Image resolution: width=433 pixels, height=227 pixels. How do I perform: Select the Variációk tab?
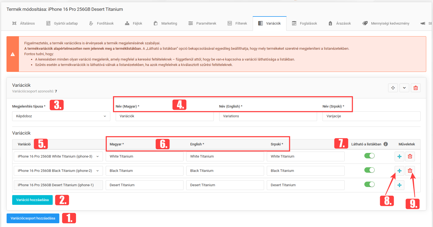(x=269, y=24)
